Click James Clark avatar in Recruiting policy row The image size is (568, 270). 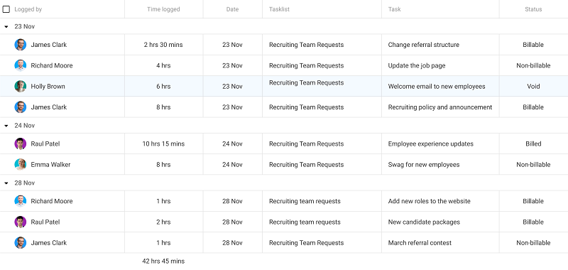click(21, 107)
